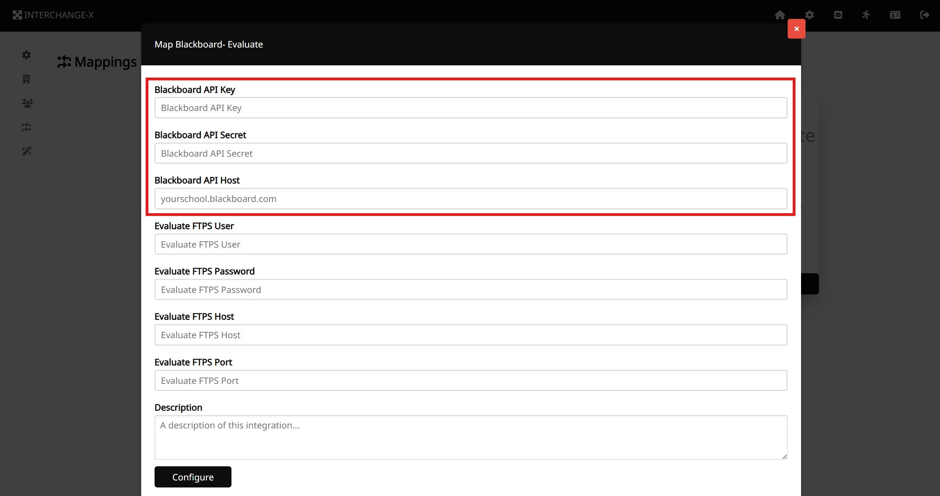Open settings gear in top navigation
Viewport: 940px width, 496px height.
[810, 15]
